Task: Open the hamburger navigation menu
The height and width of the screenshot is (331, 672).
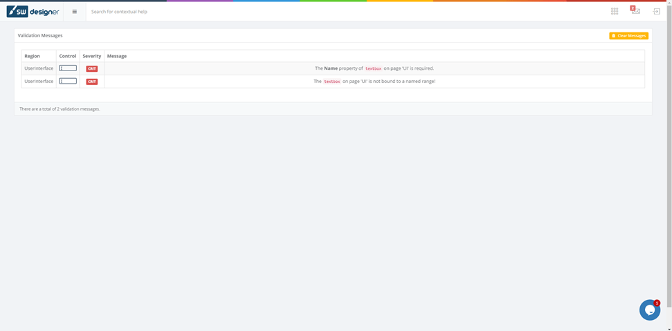Action: pos(75,12)
